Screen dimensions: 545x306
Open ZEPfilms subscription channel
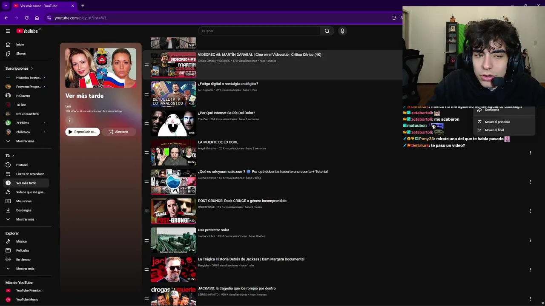tap(26, 123)
